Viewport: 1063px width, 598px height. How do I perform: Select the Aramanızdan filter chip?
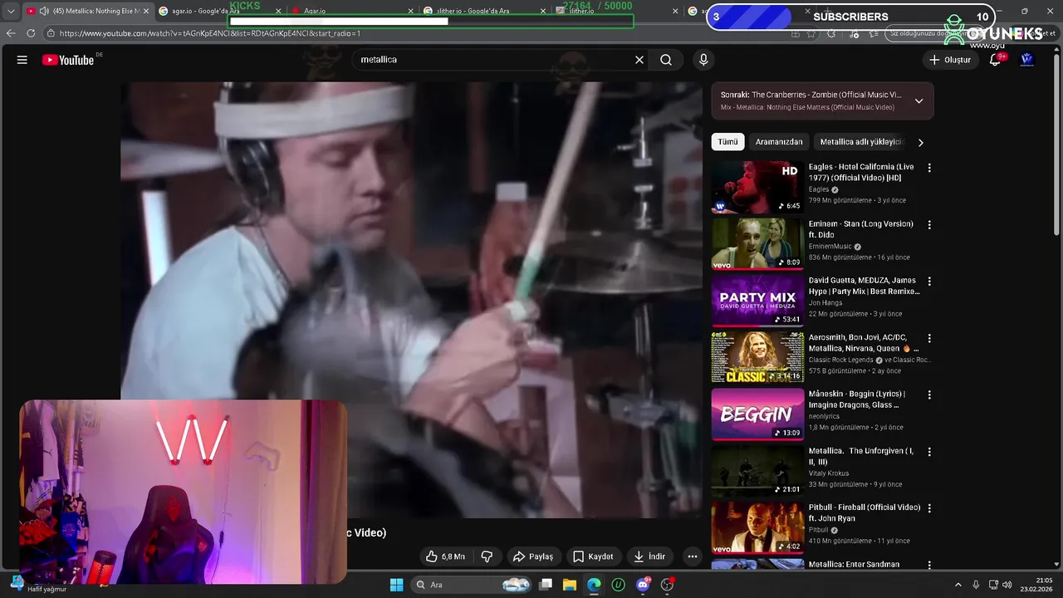[779, 142]
